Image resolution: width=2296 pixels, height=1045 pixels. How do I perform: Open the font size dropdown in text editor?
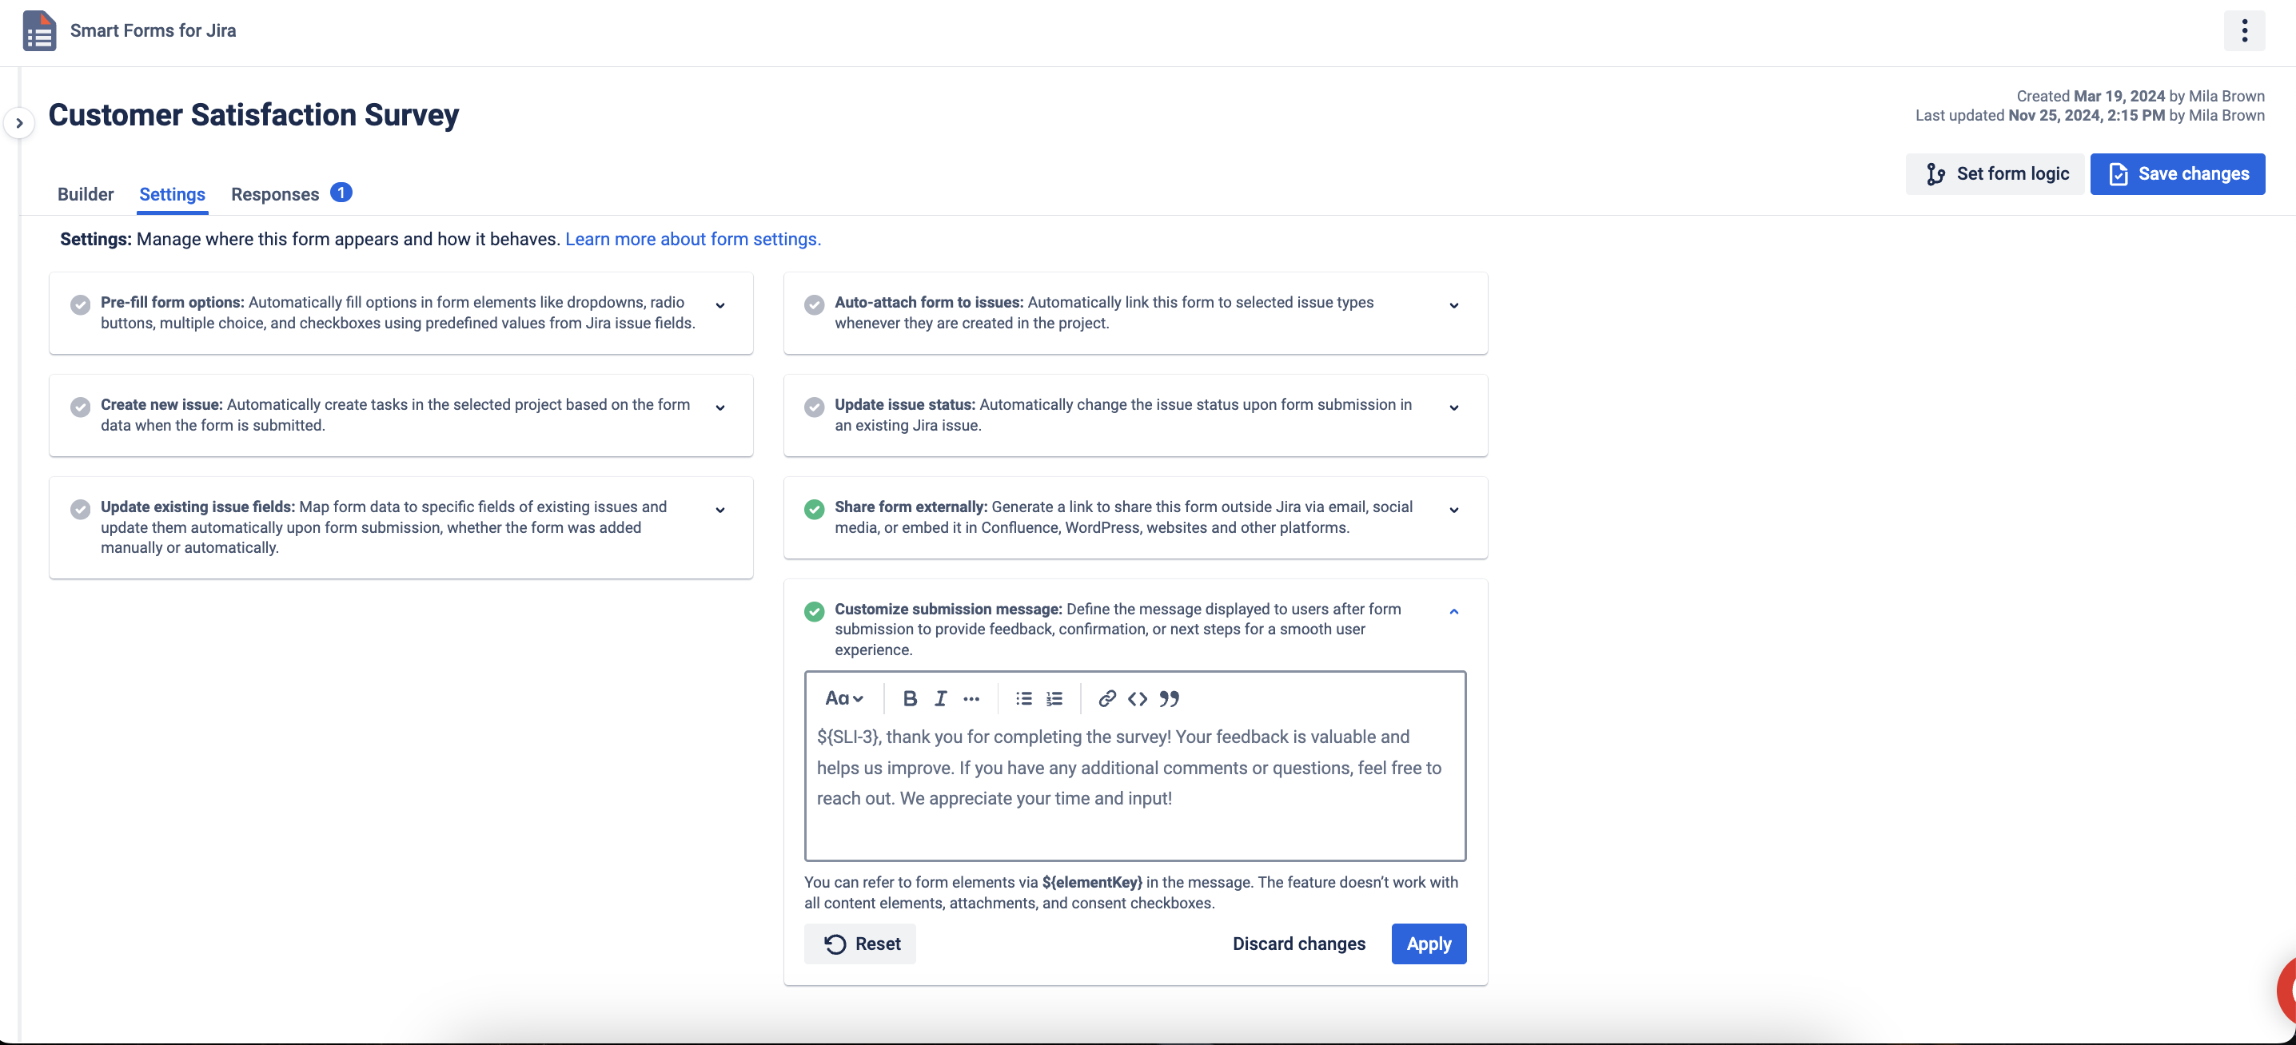[x=843, y=698]
